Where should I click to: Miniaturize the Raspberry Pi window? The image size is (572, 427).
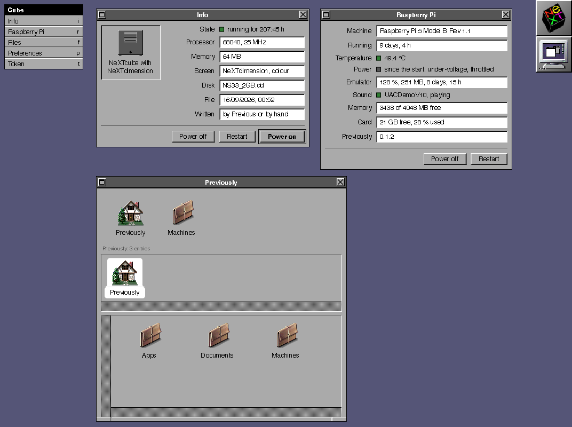coord(326,14)
